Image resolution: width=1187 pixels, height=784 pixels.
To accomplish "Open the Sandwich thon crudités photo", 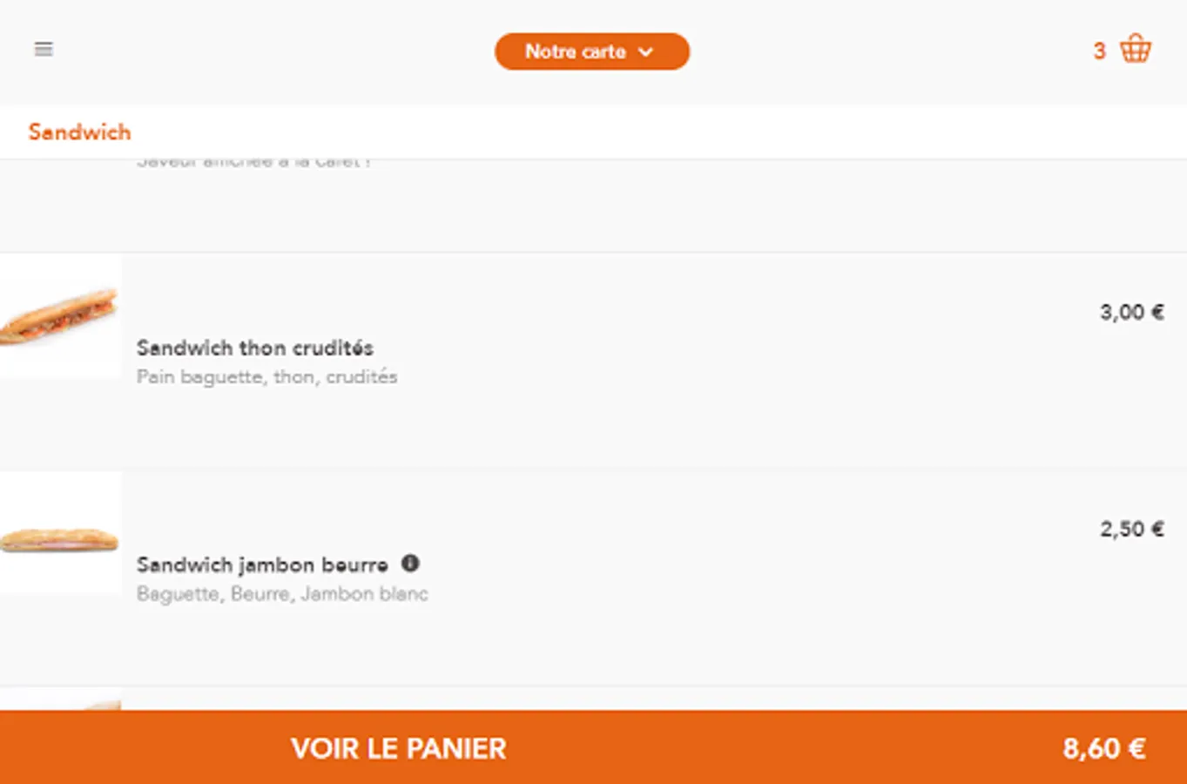I will coord(60,316).
